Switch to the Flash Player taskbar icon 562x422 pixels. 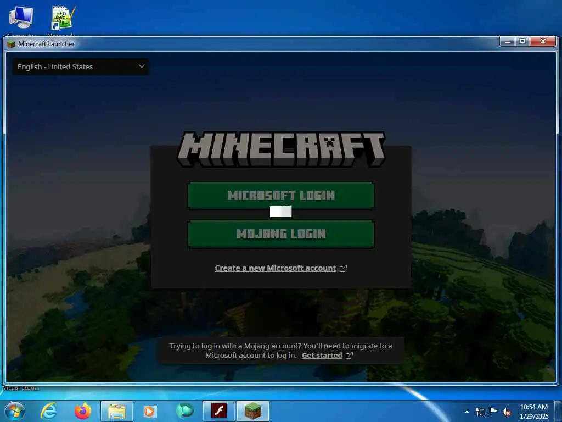[218, 411]
